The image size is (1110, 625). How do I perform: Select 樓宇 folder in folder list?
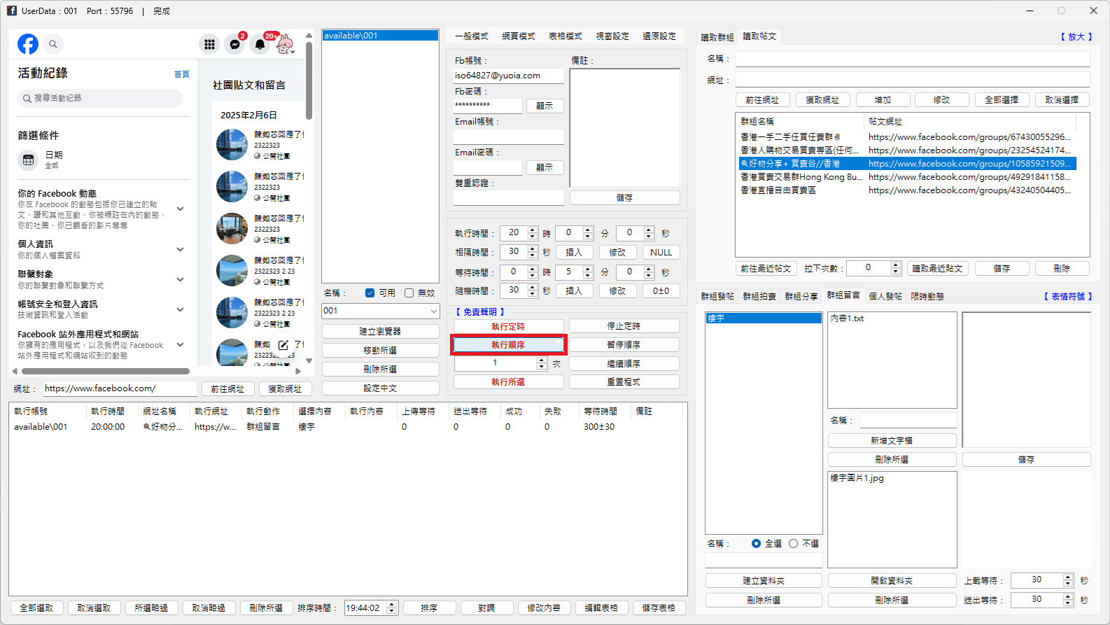tap(764, 318)
